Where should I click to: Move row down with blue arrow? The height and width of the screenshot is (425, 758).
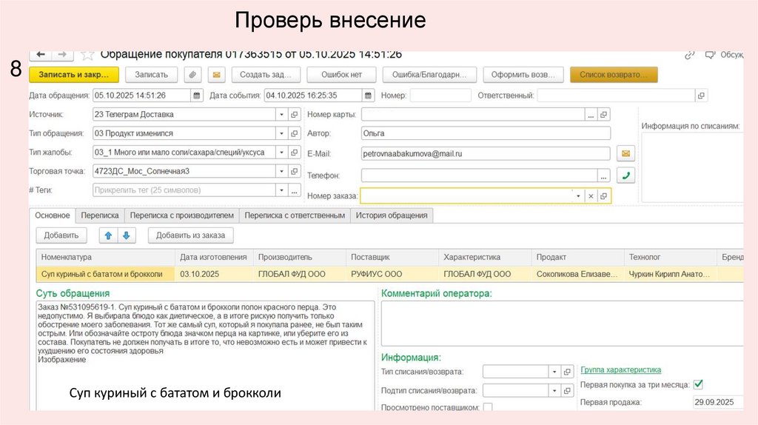[126, 235]
